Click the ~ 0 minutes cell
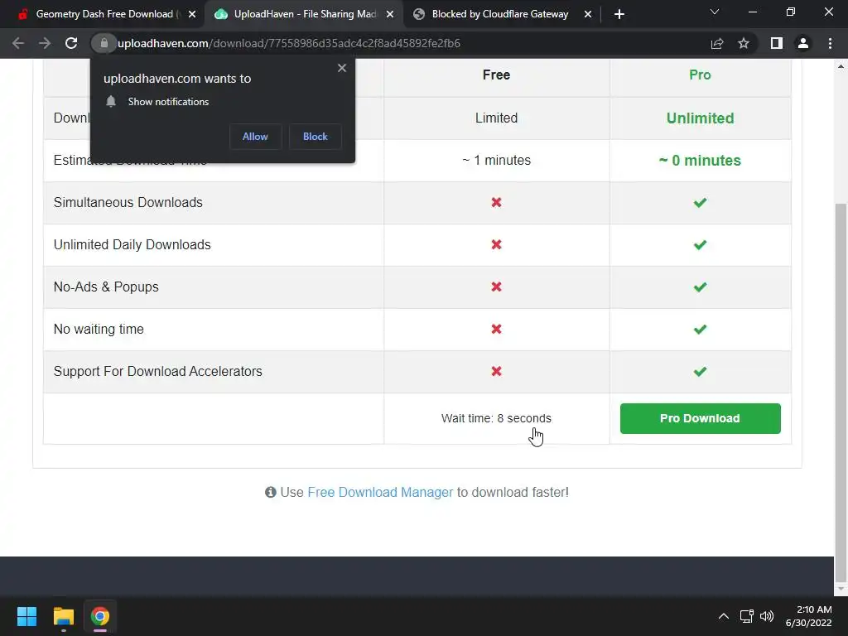This screenshot has width=848, height=636. tap(700, 160)
